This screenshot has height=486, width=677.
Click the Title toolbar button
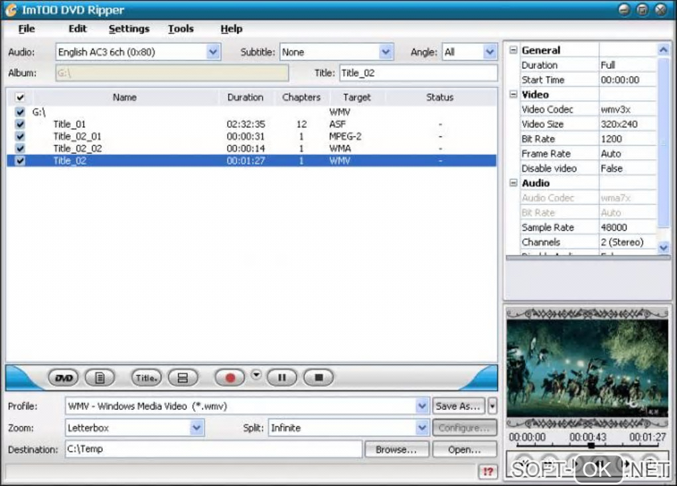point(147,378)
